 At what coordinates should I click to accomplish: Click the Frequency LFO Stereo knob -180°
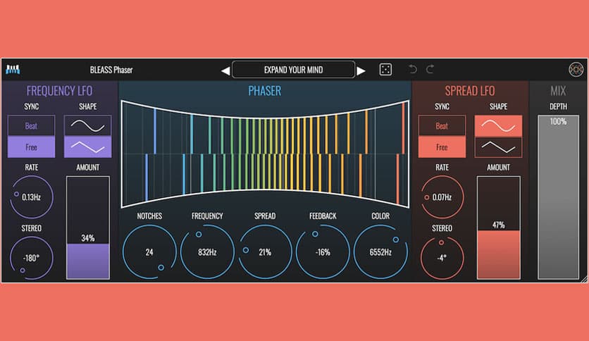(x=32, y=258)
